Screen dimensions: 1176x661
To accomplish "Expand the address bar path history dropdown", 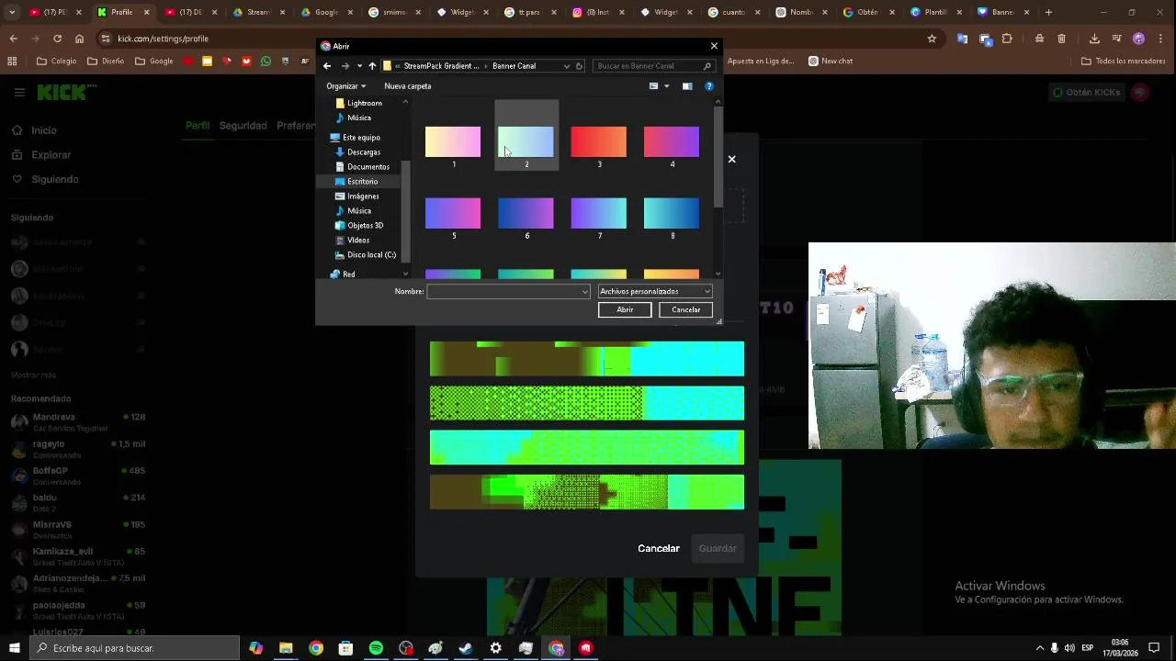I will pos(567,66).
